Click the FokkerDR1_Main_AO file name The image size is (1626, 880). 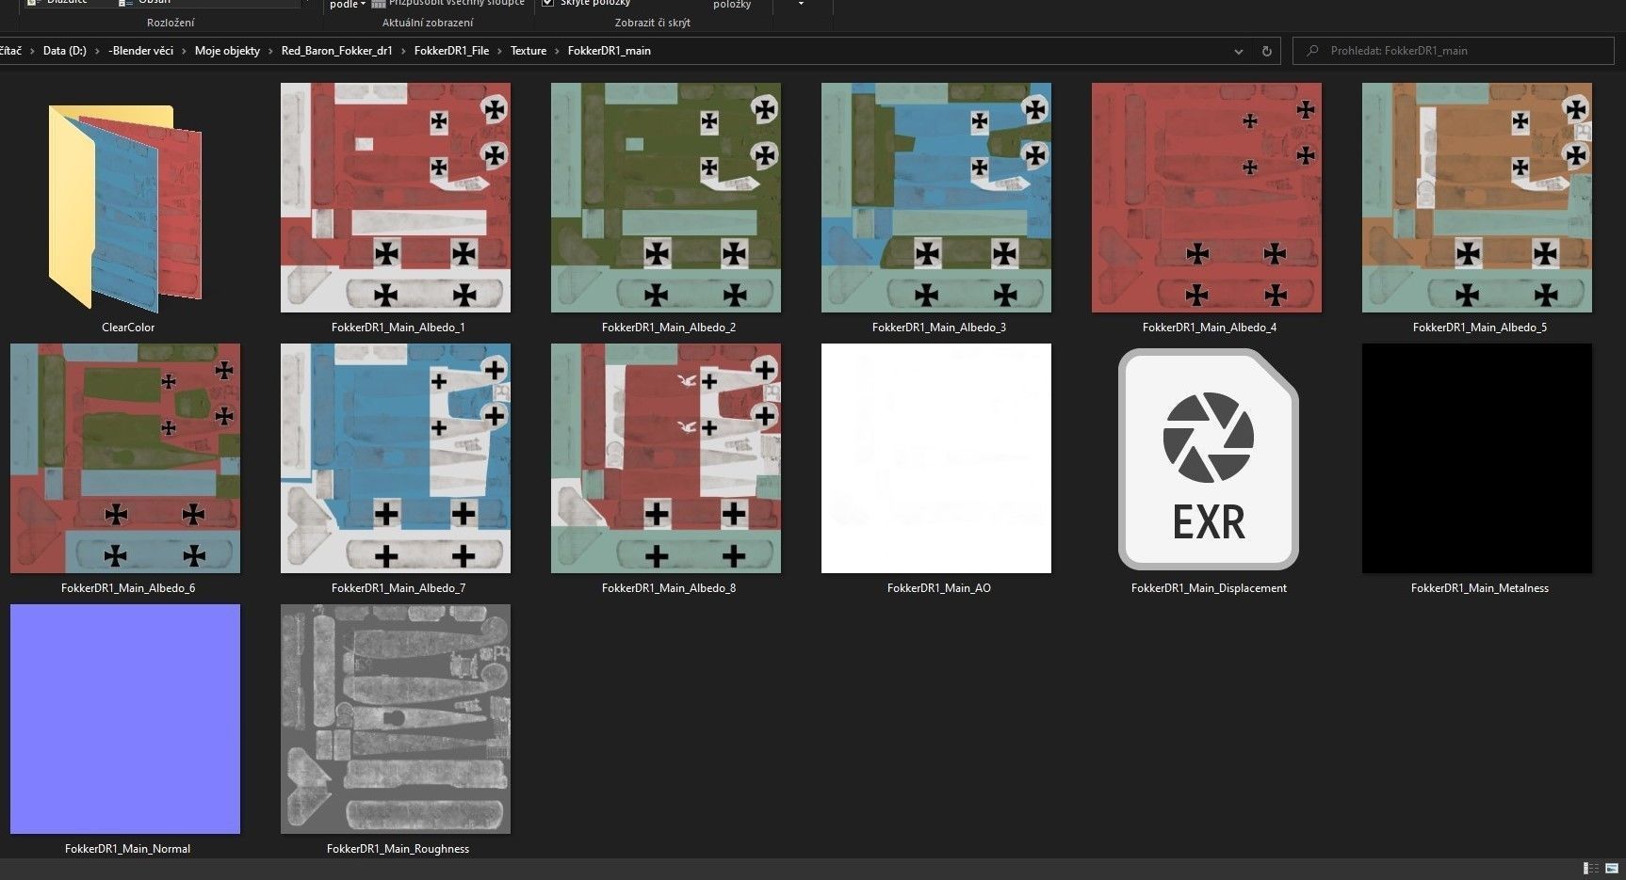(x=939, y=588)
